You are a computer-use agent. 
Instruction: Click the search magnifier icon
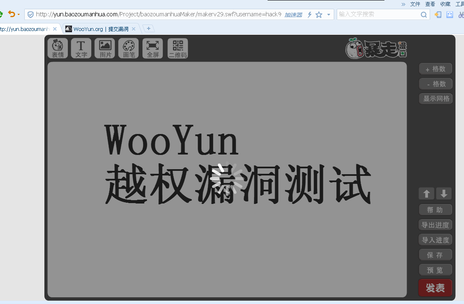424,15
